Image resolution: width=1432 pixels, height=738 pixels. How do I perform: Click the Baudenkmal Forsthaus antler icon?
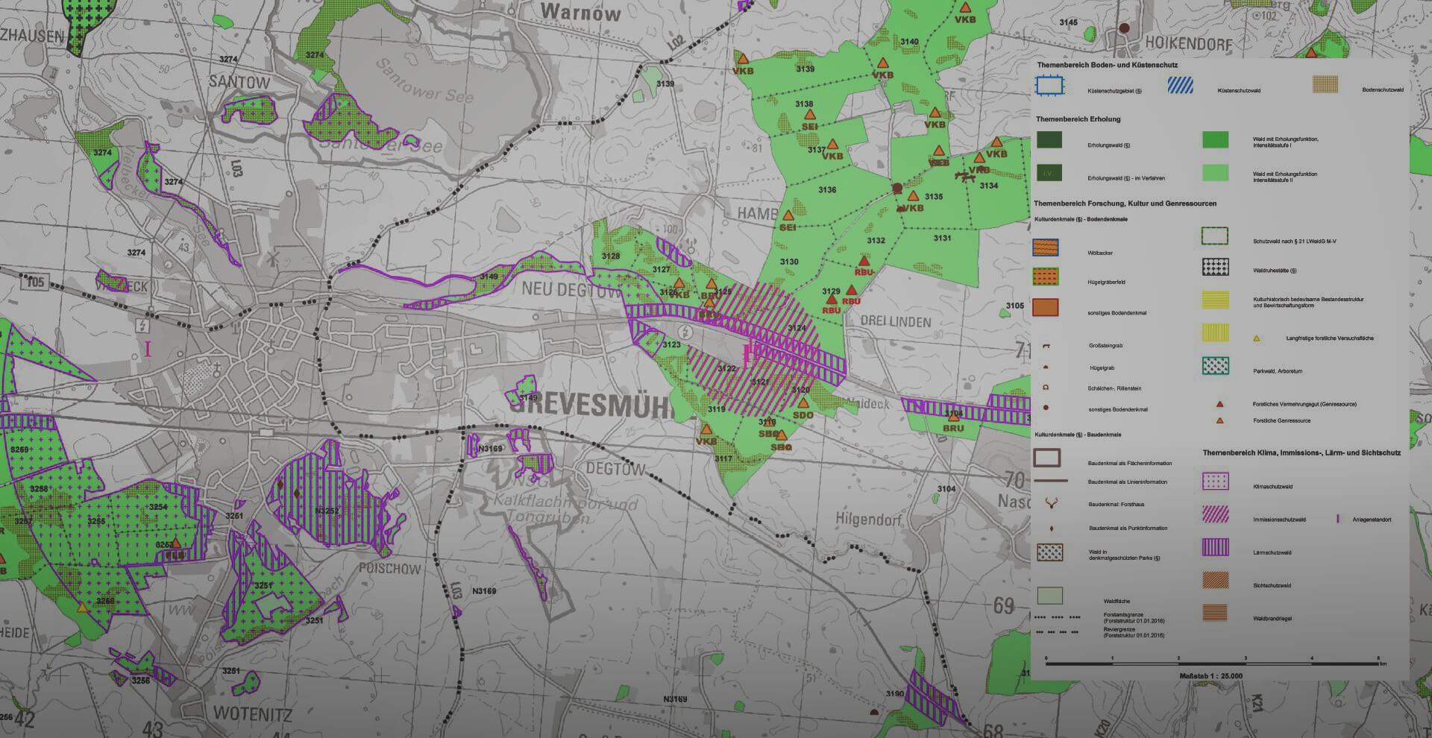tap(1050, 504)
